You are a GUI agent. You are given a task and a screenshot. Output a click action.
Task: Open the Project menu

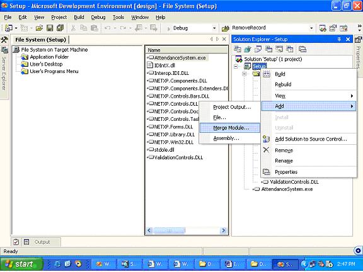tap(59, 18)
